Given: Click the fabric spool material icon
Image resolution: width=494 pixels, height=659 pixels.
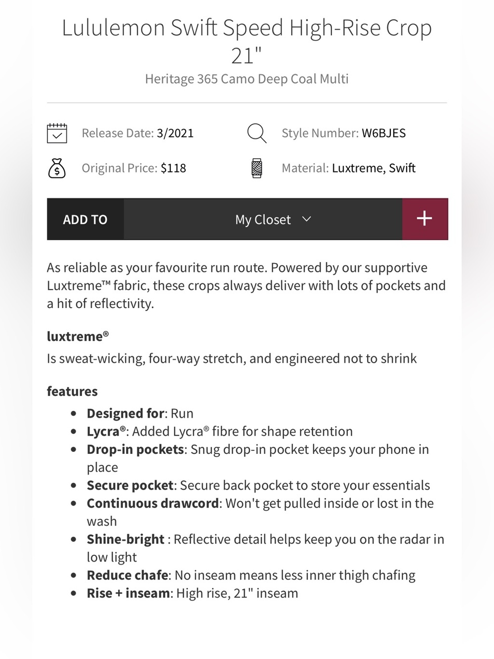Looking at the screenshot, I should [x=256, y=168].
